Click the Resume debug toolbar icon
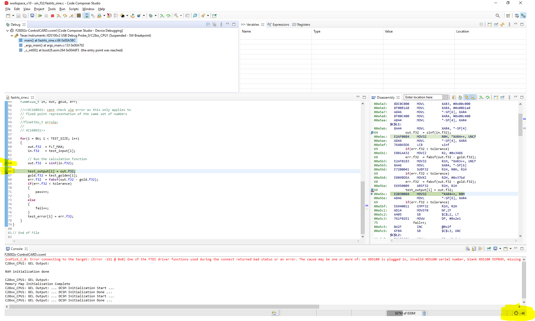535x321 pixels. (x=40, y=16)
